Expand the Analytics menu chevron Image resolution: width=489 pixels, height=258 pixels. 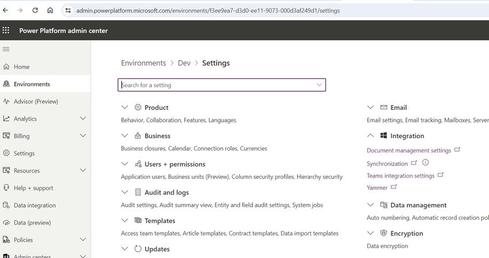point(83,118)
